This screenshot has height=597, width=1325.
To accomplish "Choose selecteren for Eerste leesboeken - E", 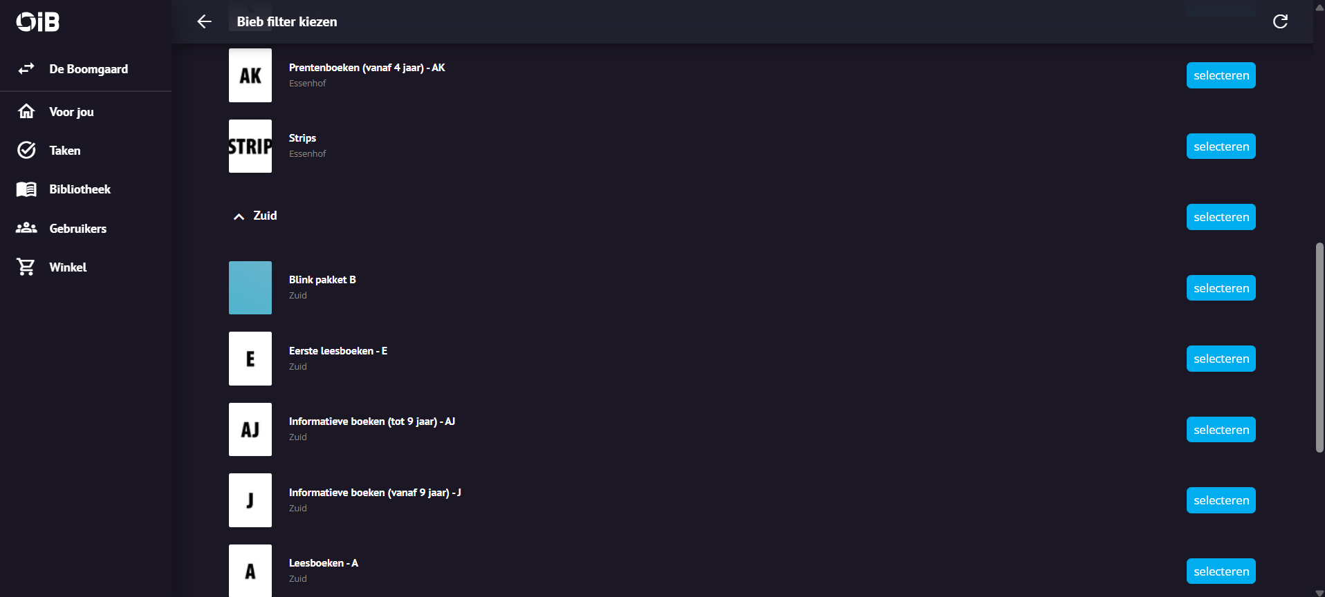I will [x=1221, y=359].
